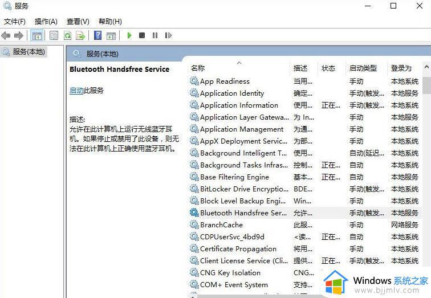The width and height of the screenshot is (431, 298).
Task: Open the Properties toolbar icon
Action: point(54,35)
